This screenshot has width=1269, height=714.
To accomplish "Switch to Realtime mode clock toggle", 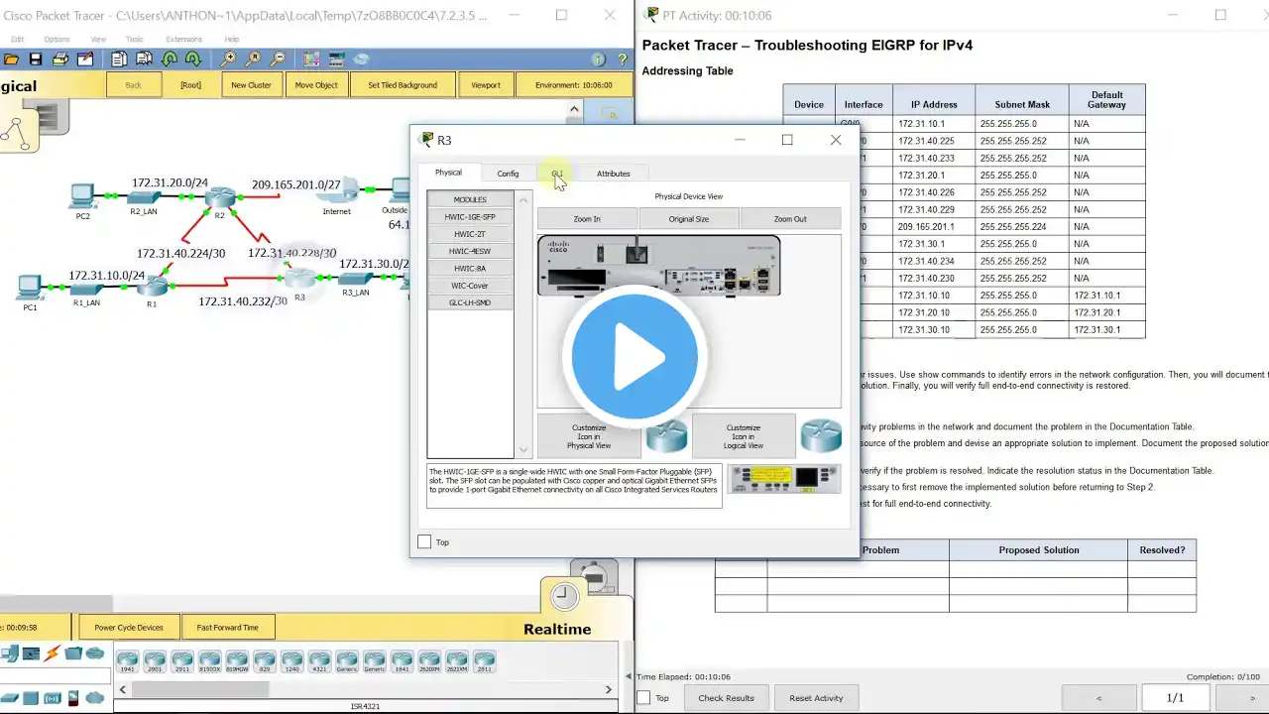I will pyautogui.click(x=564, y=596).
